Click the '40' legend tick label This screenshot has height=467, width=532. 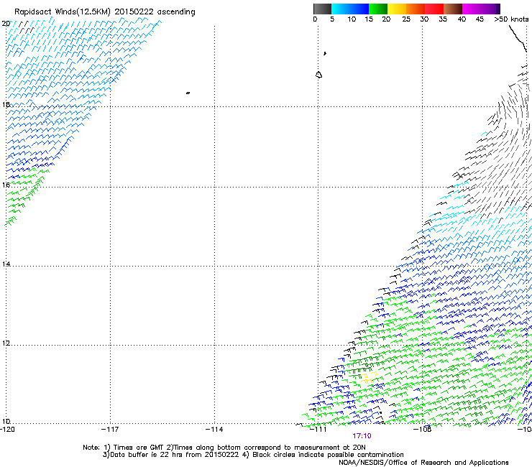pyautogui.click(x=462, y=19)
